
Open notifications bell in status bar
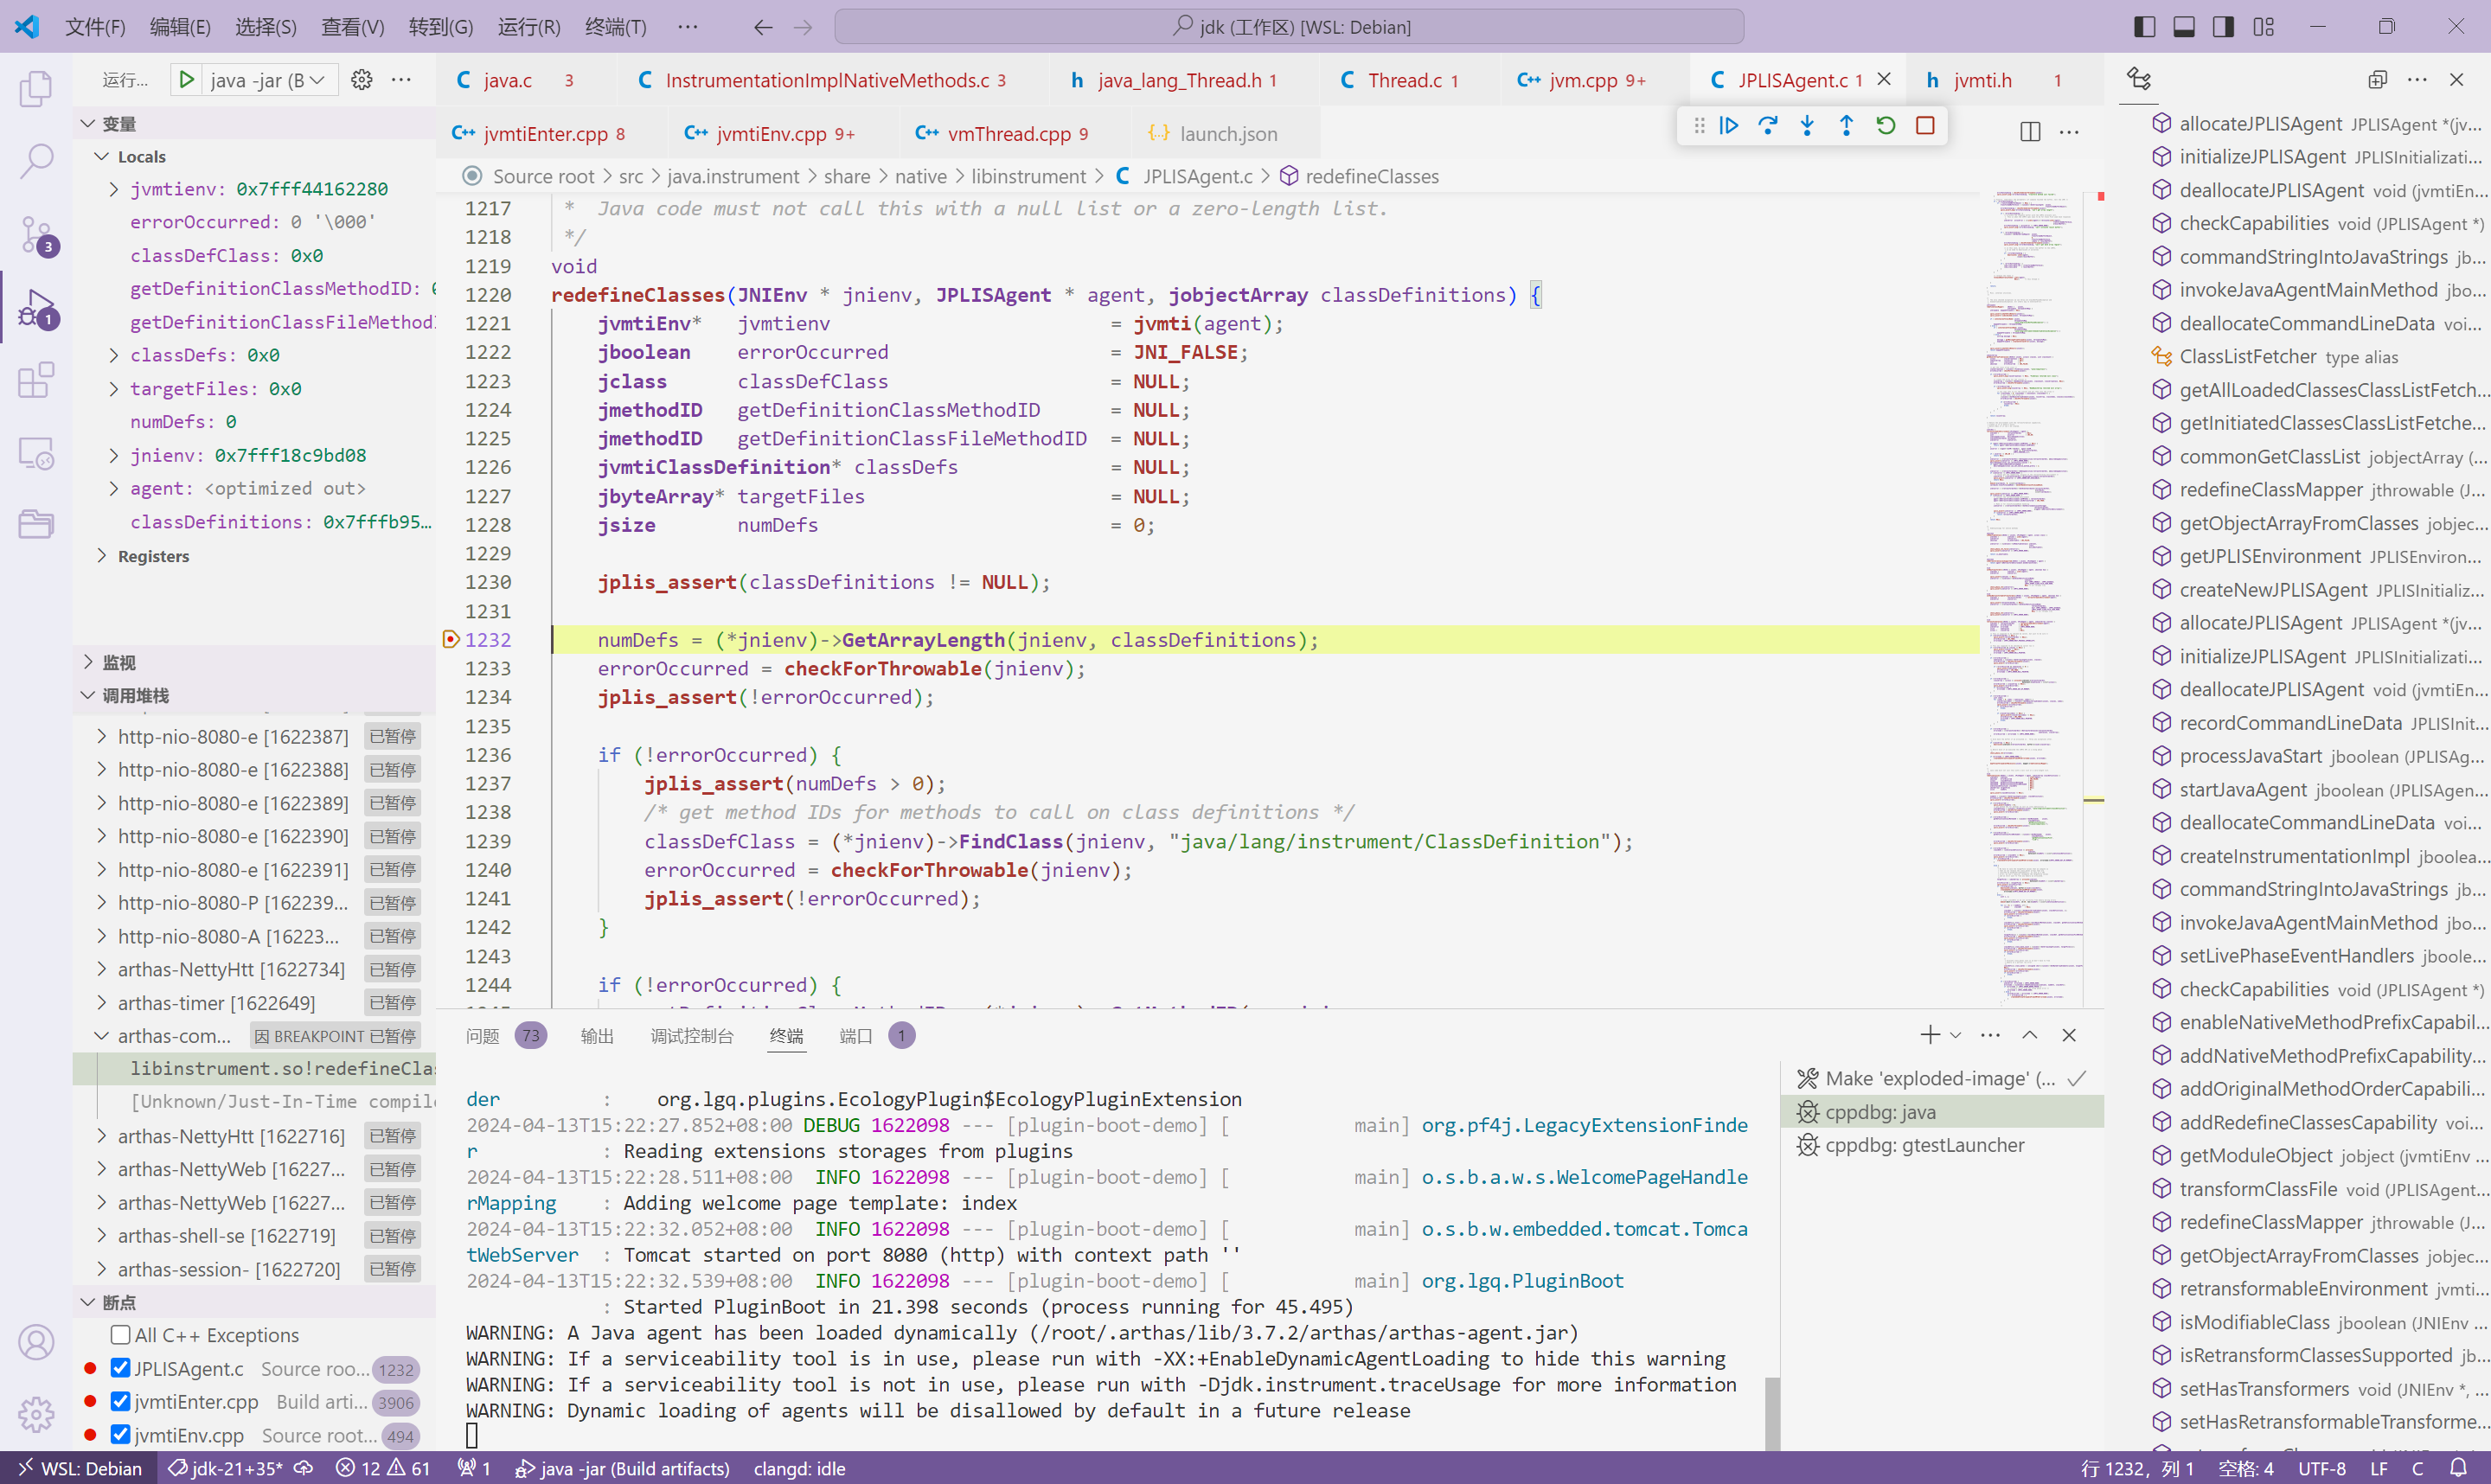tap(2458, 1468)
